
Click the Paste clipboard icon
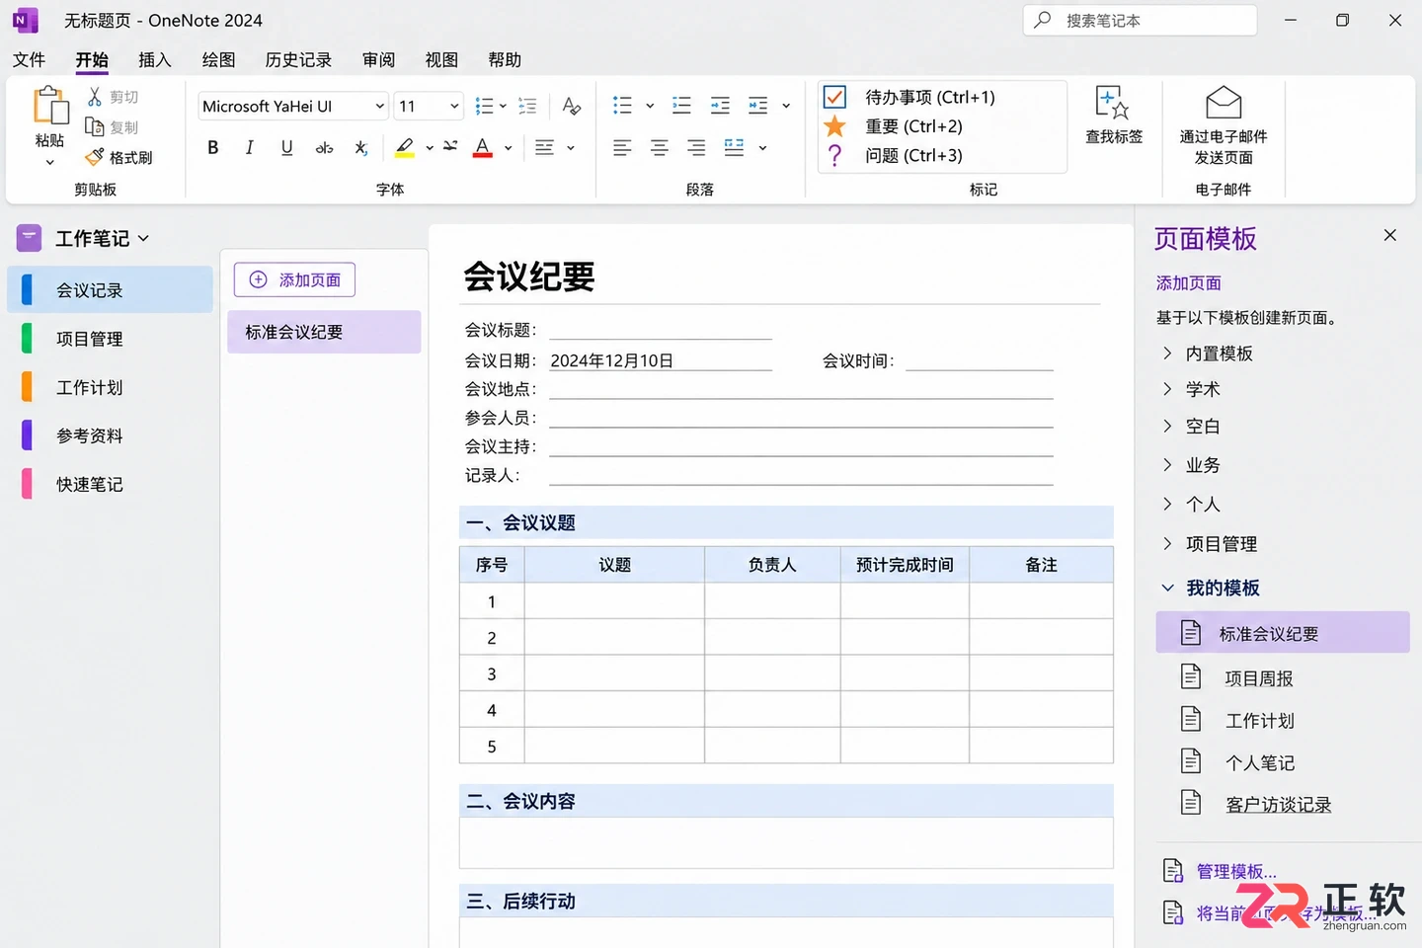click(50, 106)
